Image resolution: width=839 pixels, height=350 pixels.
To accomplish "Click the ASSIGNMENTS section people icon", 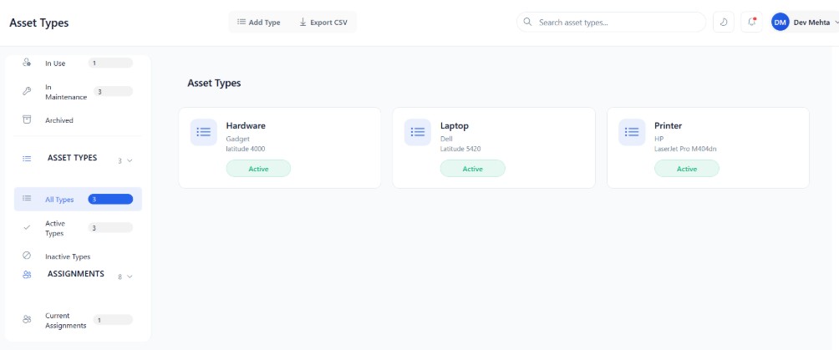I will (27, 275).
